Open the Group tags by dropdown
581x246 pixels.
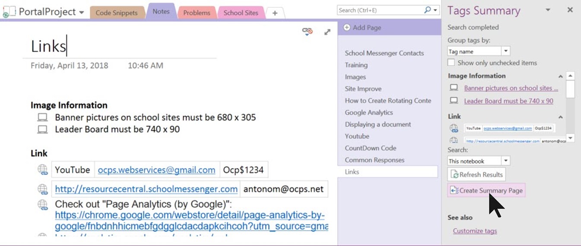506,51
